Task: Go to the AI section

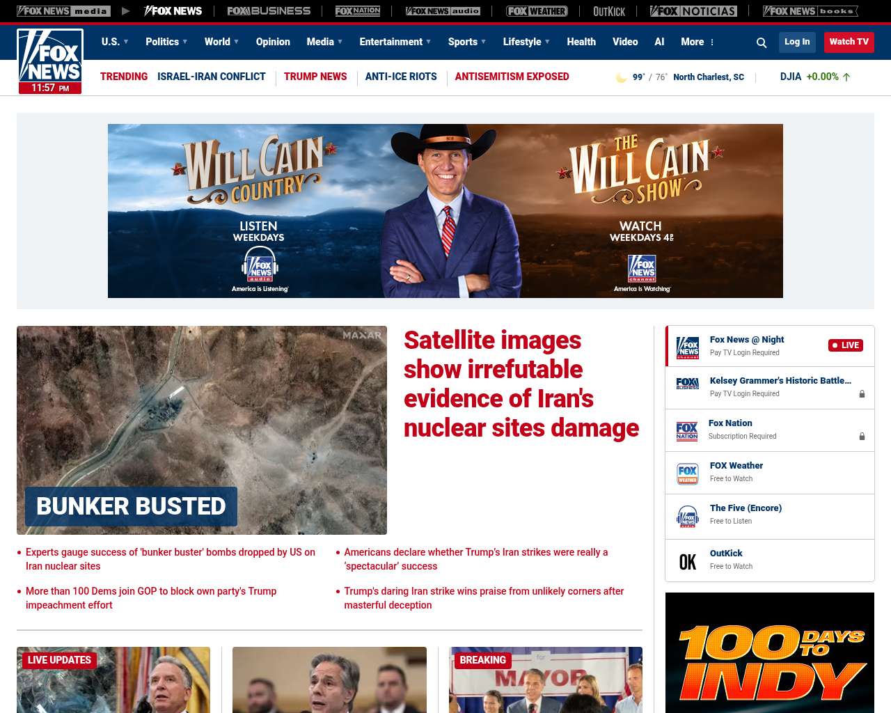Action: [x=659, y=42]
